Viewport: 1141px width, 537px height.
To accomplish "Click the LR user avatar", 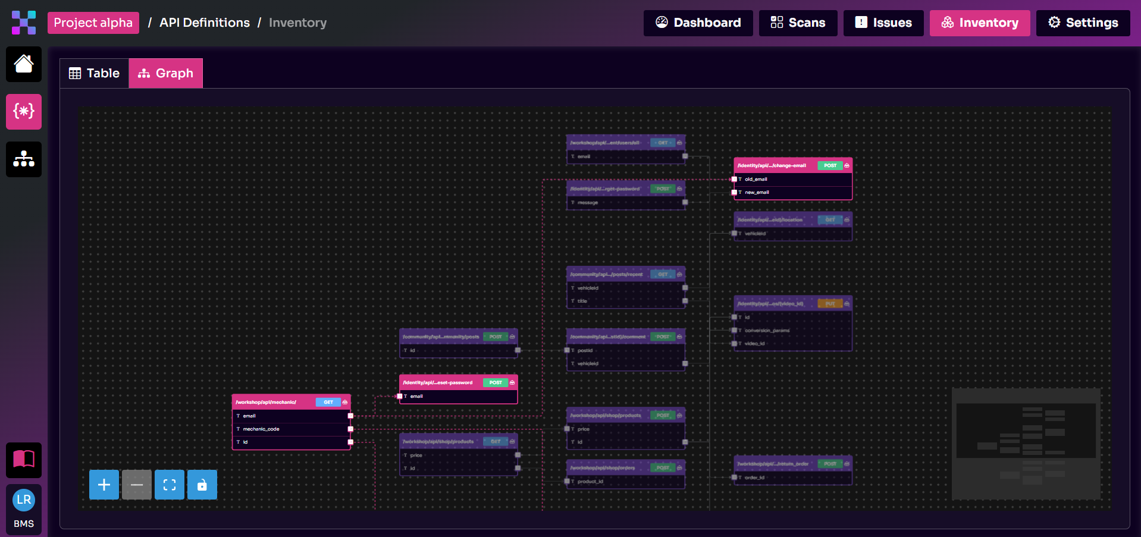I will pos(24,500).
